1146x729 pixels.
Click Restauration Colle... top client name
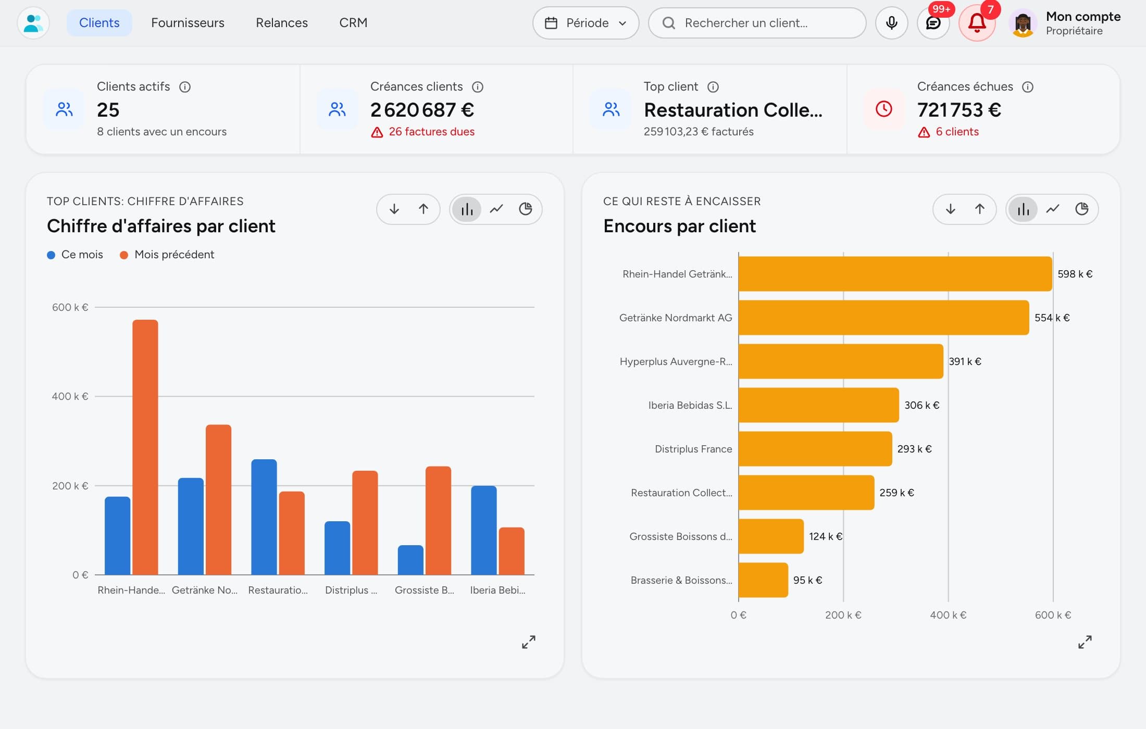[733, 110]
